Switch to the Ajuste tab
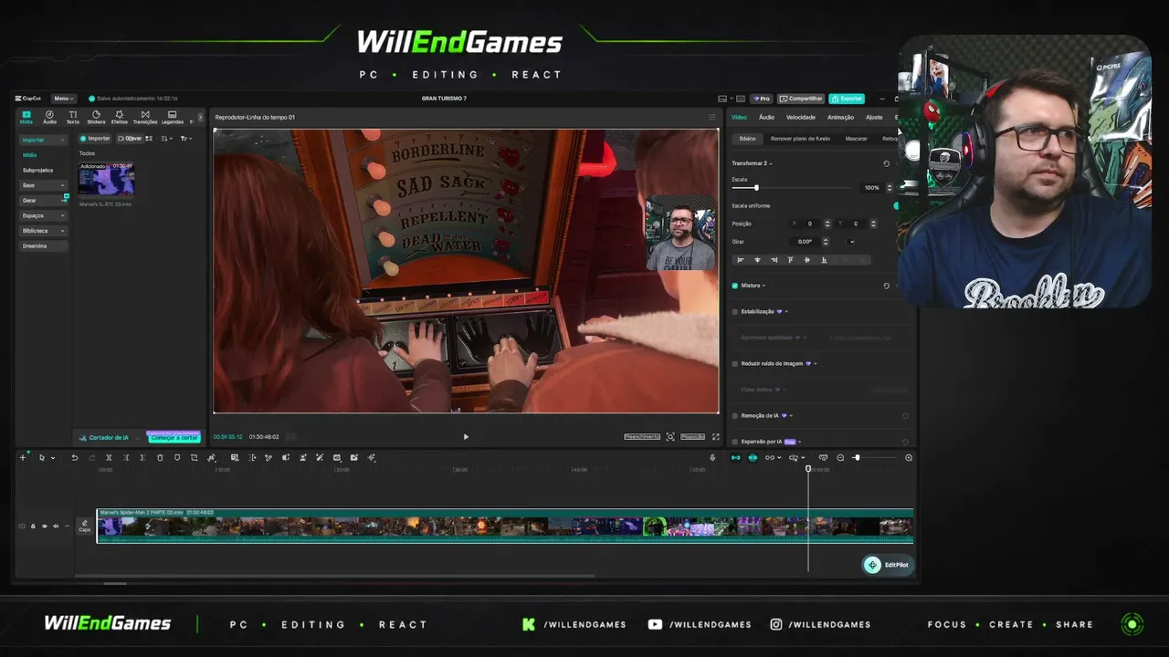The image size is (1169, 657). click(874, 117)
